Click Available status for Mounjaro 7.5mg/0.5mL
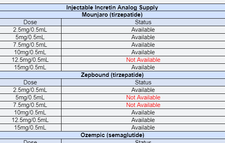225x143 pixels. pos(143,45)
